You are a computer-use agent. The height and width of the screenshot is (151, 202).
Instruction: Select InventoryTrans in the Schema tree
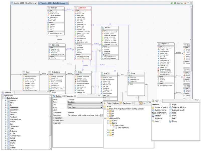click(15, 119)
